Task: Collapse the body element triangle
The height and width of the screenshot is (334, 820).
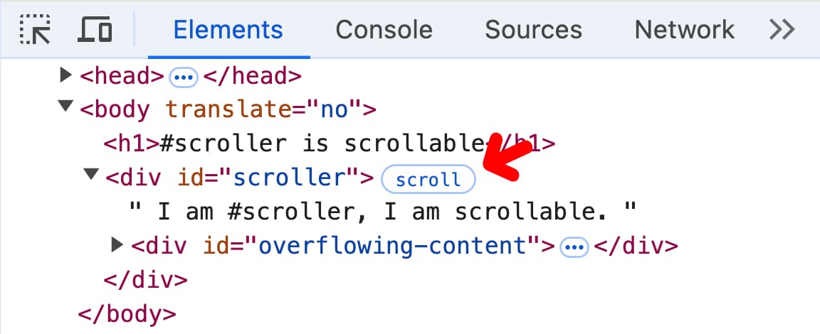Action: [x=66, y=107]
